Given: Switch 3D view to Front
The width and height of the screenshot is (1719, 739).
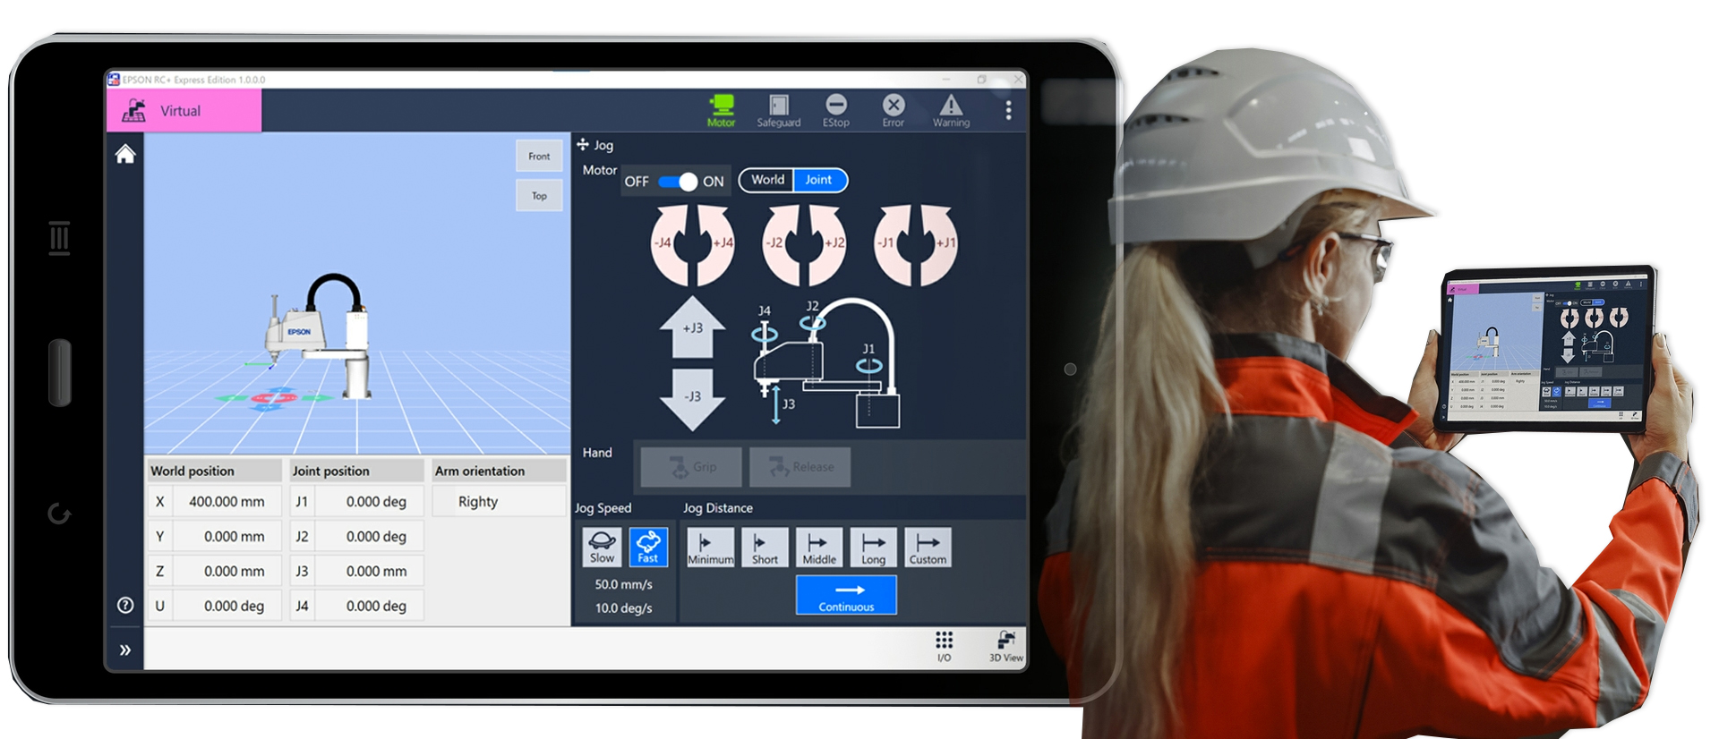Looking at the screenshot, I should click(539, 157).
